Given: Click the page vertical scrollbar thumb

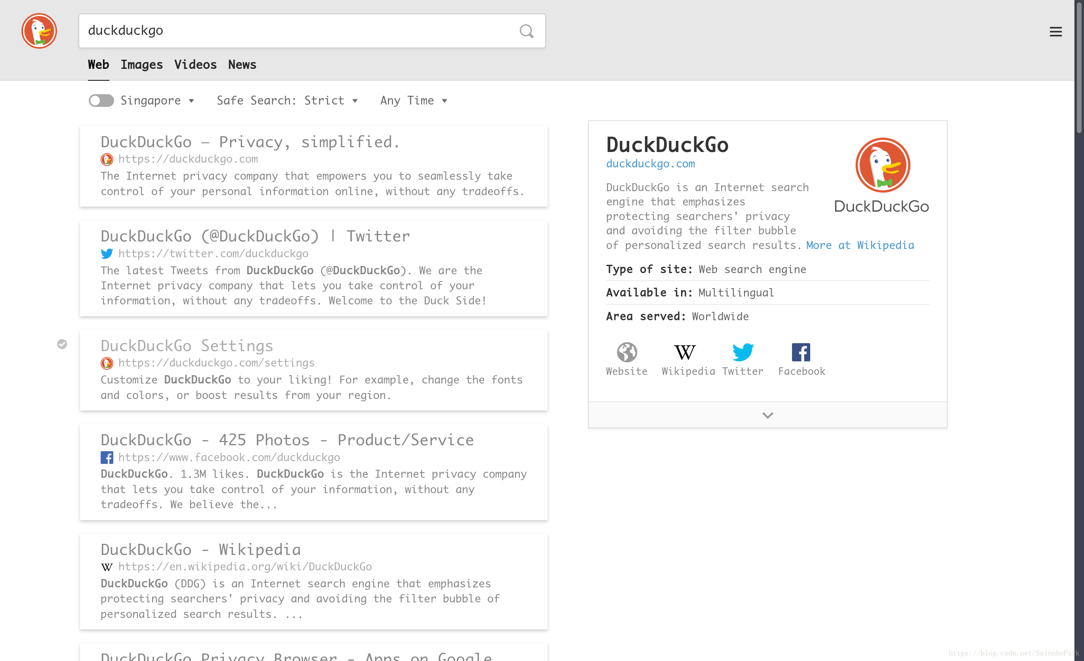Looking at the screenshot, I should [1079, 66].
